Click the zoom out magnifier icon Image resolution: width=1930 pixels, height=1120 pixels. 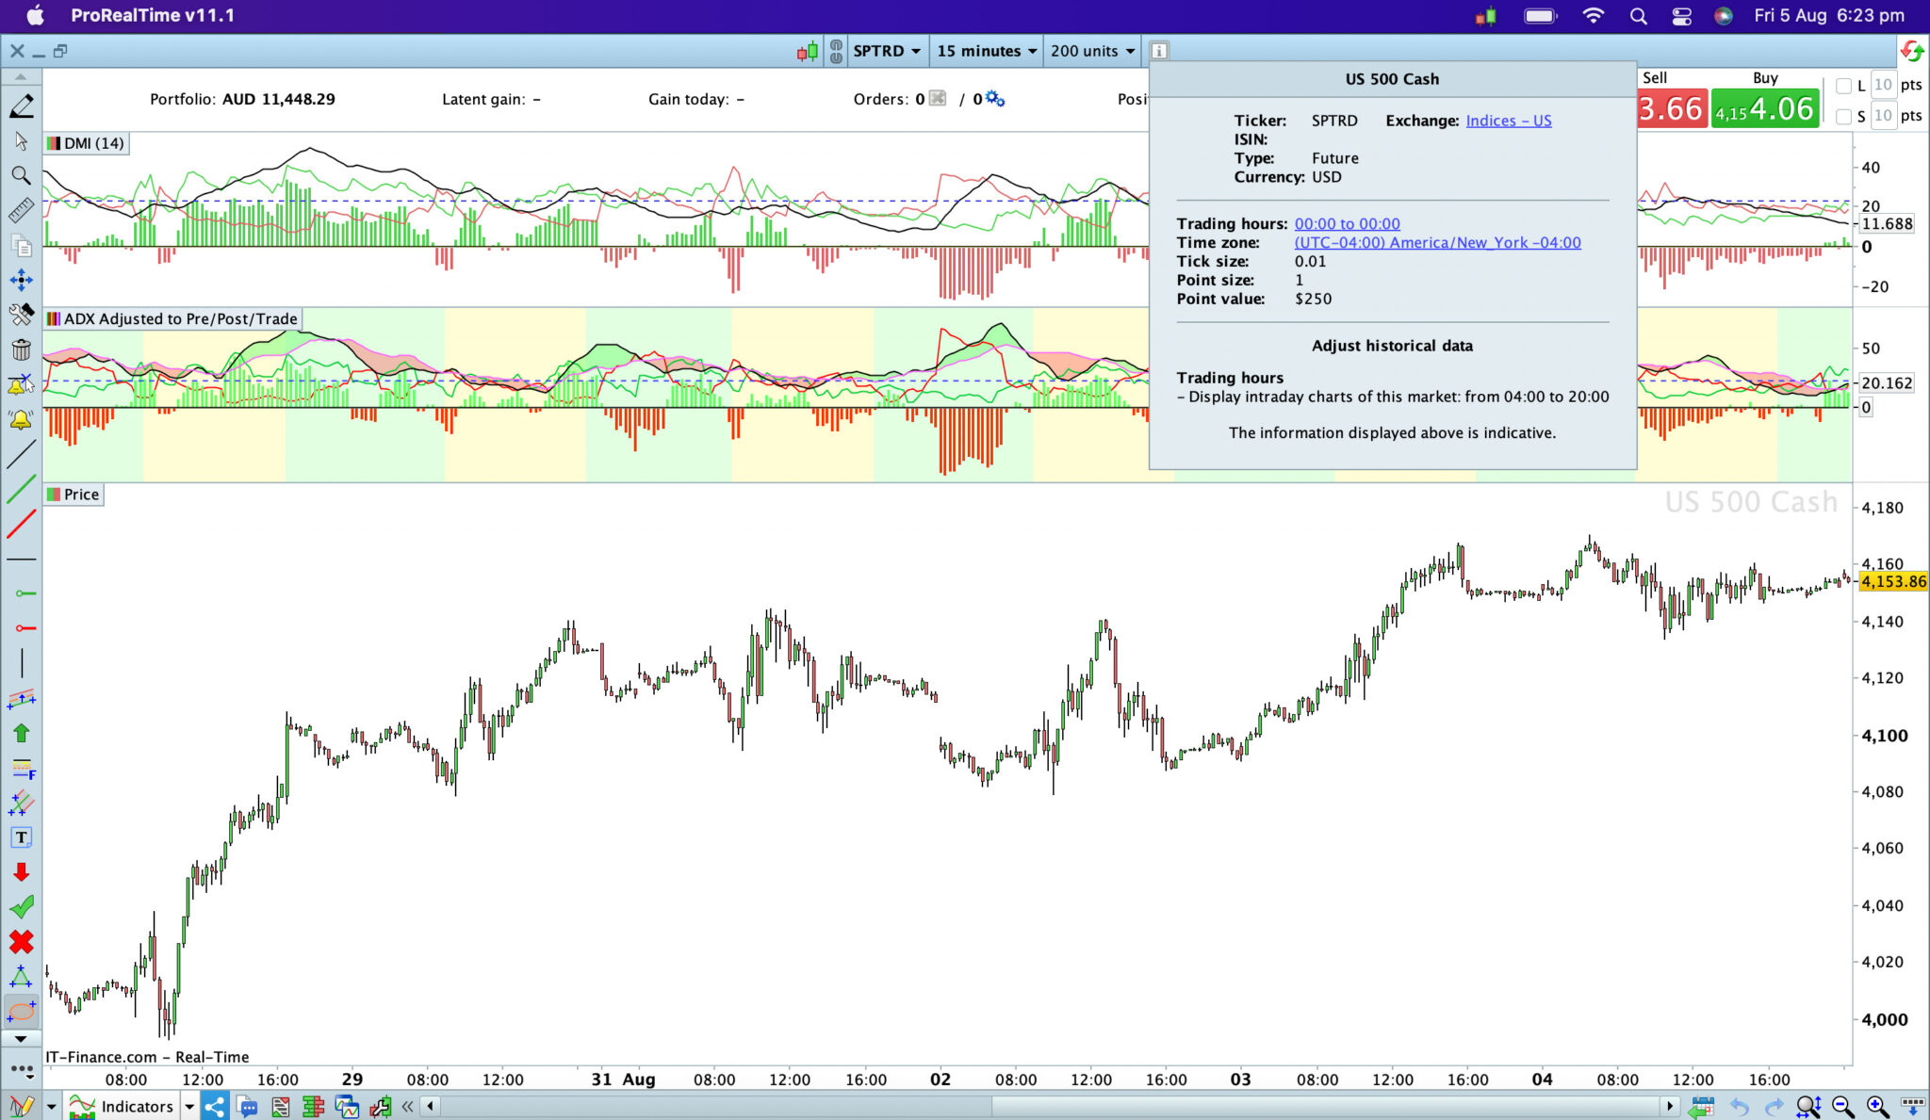[x=1843, y=1107]
